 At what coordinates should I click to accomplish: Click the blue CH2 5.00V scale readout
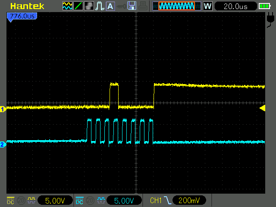(x=124, y=201)
